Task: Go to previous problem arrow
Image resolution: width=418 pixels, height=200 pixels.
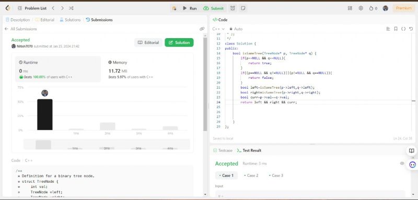Action: click(x=53, y=8)
